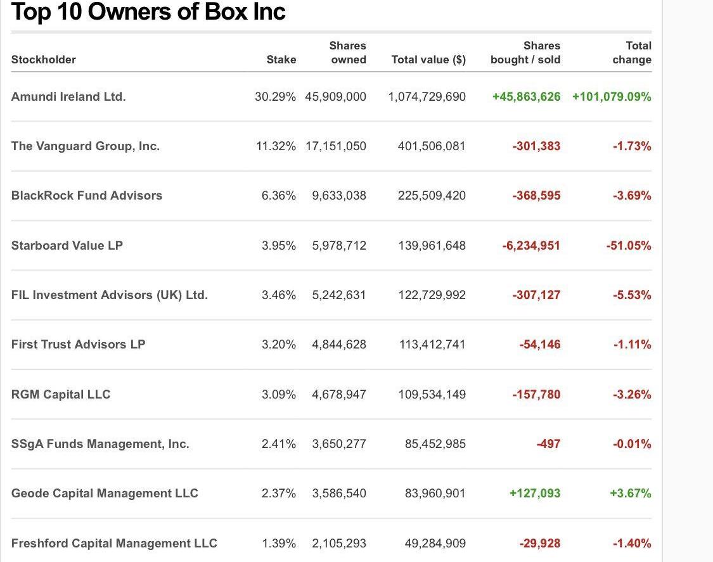Select the 139,961,648 total value cell
Image resolution: width=713 pixels, height=562 pixels.
pyautogui.click(x=432, y=246)
